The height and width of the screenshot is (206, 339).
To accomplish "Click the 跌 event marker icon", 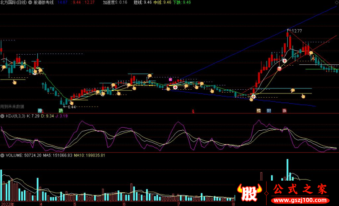I will coord(61,111).
